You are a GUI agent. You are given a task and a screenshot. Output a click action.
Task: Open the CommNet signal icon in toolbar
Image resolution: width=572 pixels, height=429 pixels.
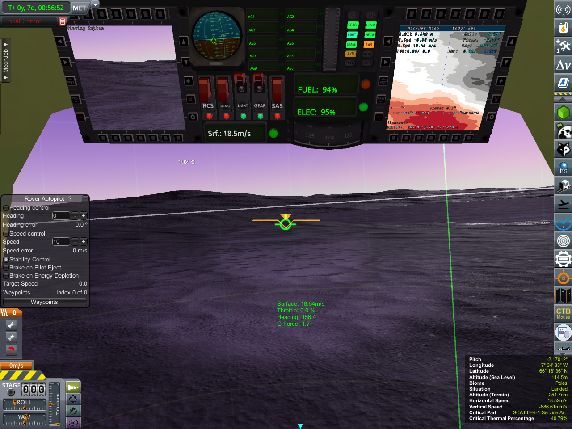point(563,9)
